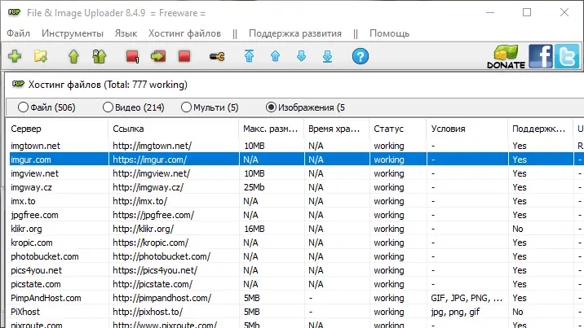Click the blue move-down arrow
The image size is (584, 328).
(x=301, y=56)
